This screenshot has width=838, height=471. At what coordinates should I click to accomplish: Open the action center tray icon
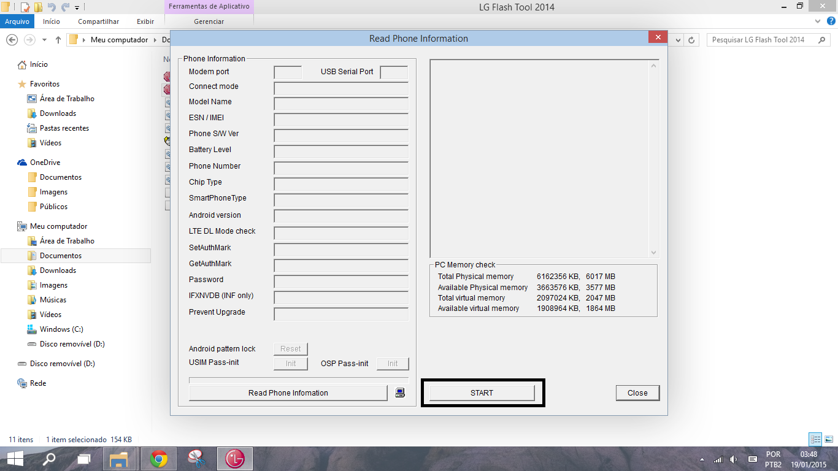click(752, 459)
